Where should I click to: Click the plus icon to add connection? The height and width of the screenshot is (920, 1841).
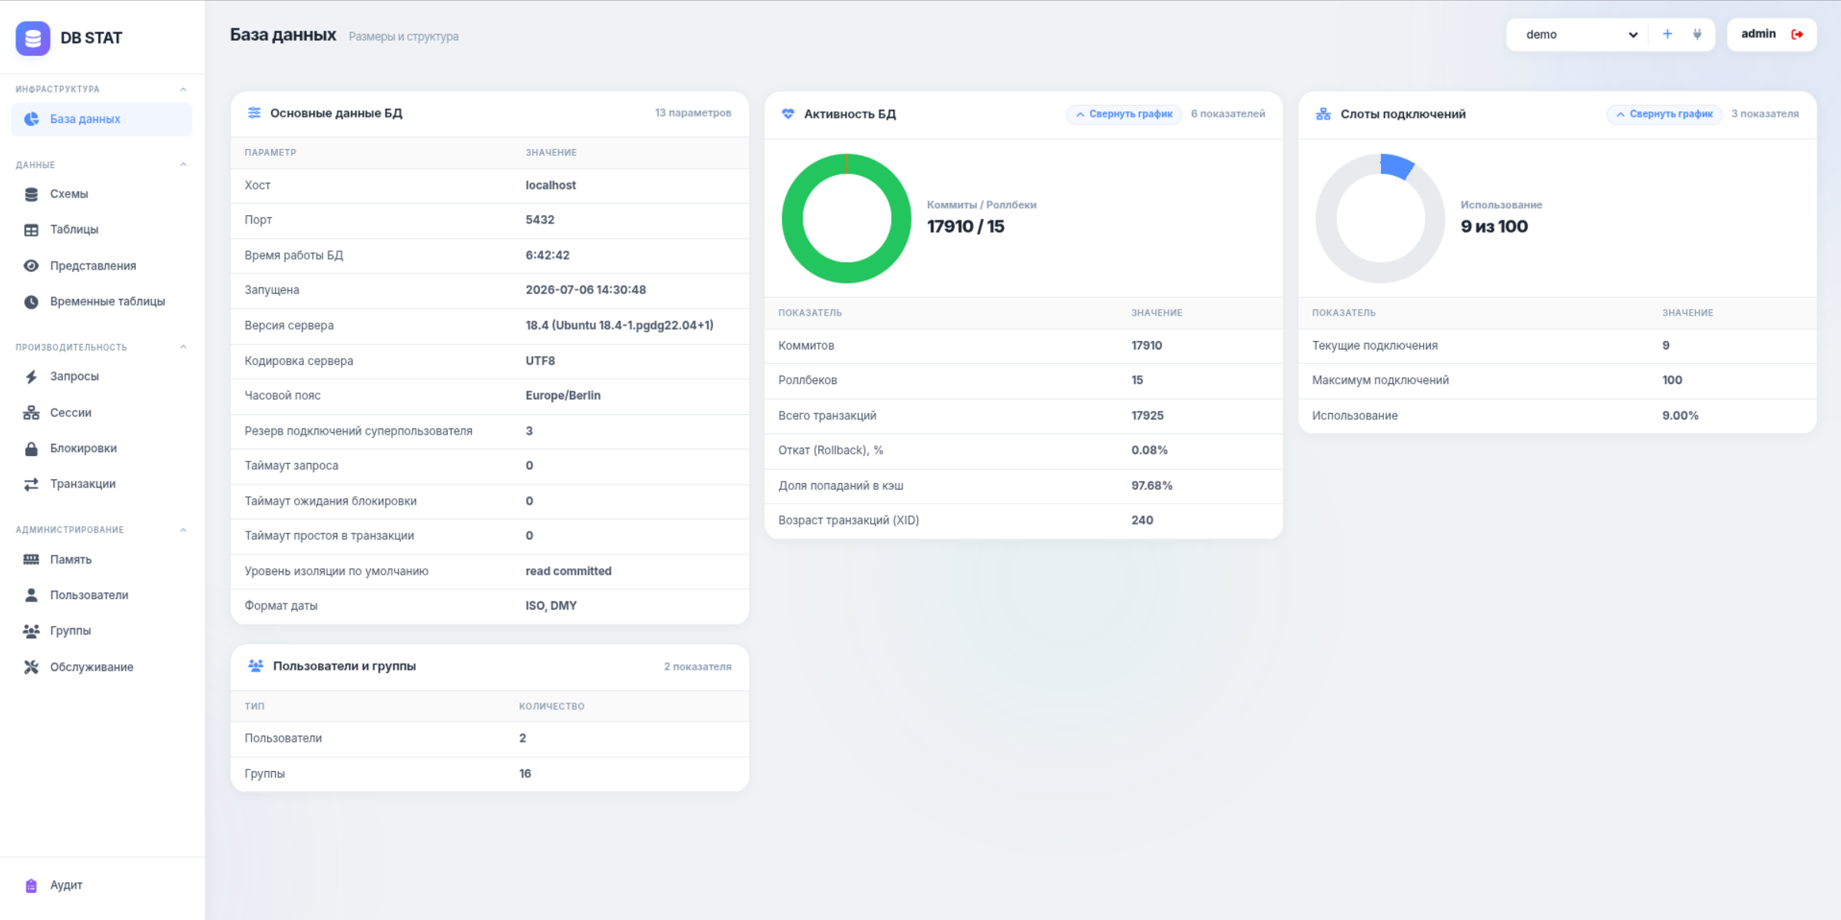pyautogui.click(x=1667, y=34)
